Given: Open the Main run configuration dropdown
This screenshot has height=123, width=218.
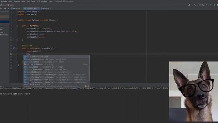Looking at the screenshot, I should (x=203, y=5).
